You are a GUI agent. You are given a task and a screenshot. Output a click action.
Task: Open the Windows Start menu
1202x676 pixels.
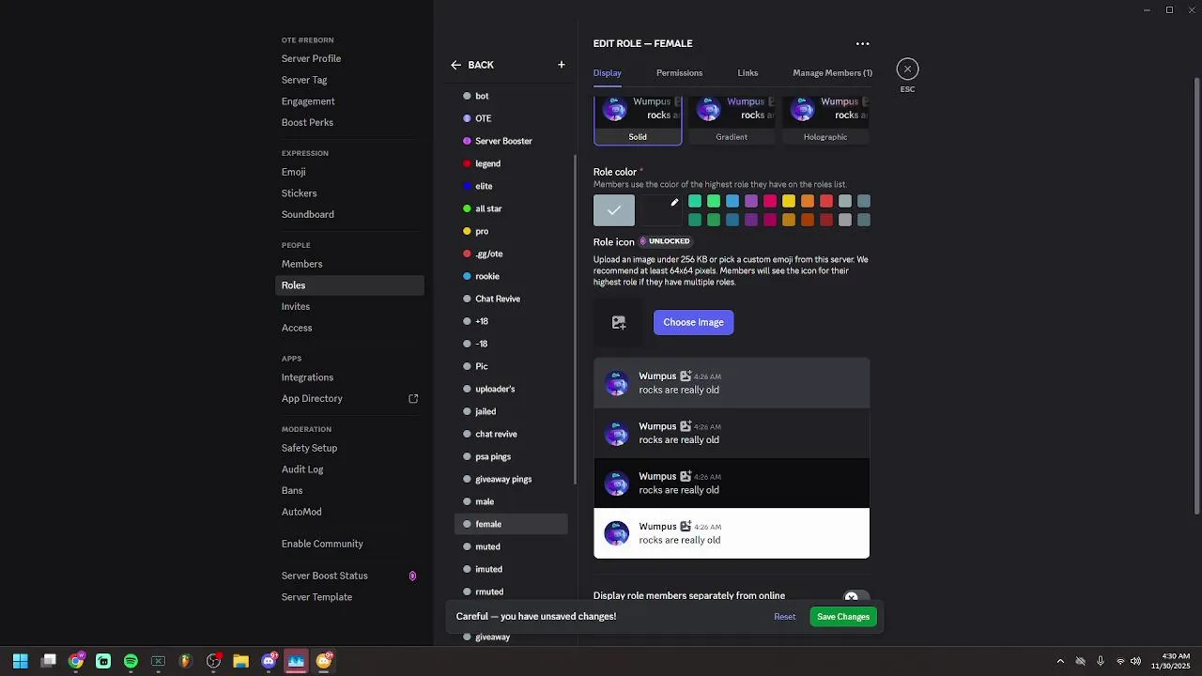[x=20, y=661]
